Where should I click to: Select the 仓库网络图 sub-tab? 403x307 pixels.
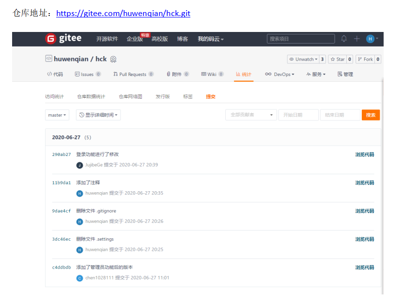point(130,96)
